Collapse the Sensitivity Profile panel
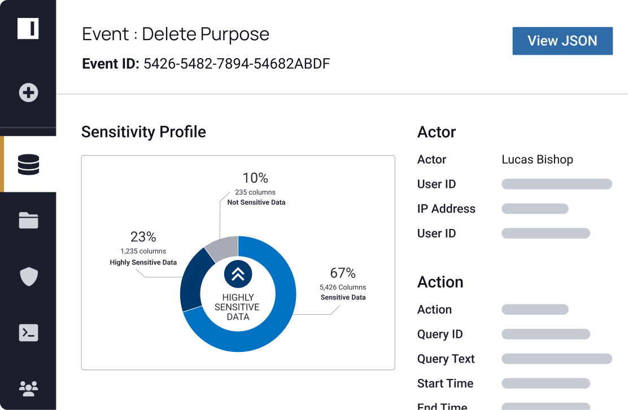Screen dimensions: 628x410 [x=143, y=132]
